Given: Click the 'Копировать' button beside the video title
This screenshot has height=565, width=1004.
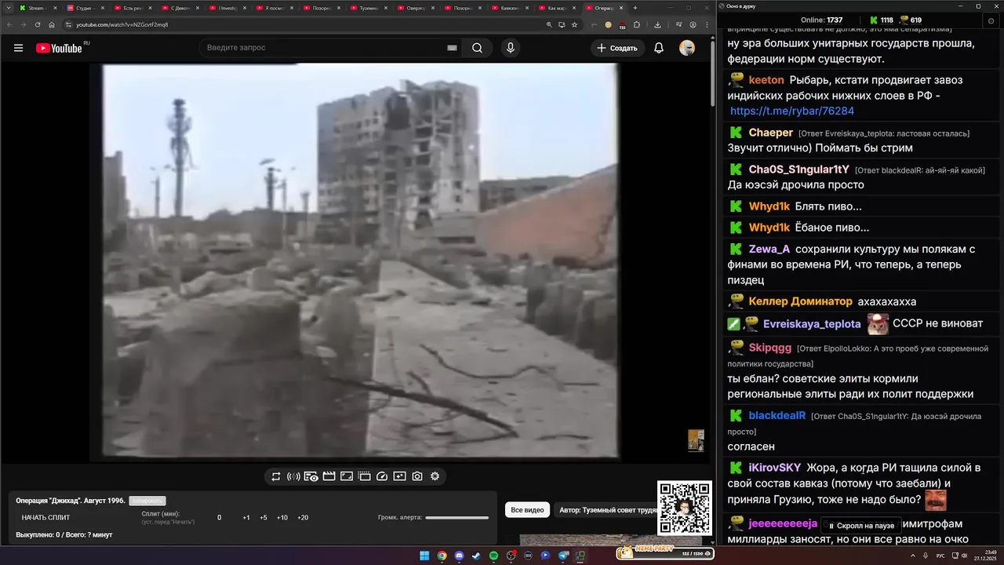Looking at the screenshot, I should coord(147,501).
